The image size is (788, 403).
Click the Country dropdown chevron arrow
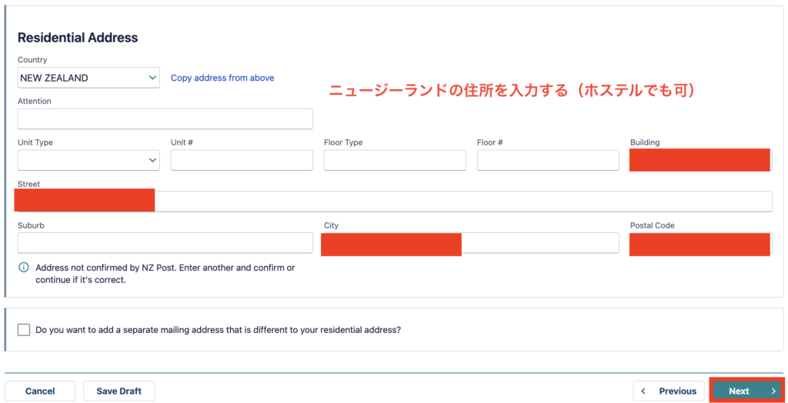pyautogui.click(x=152, y=78)
